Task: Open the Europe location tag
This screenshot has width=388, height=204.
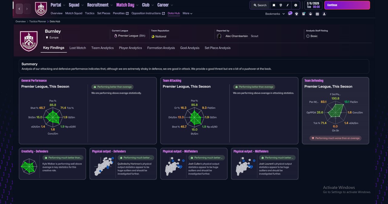Action: (52, 38)
